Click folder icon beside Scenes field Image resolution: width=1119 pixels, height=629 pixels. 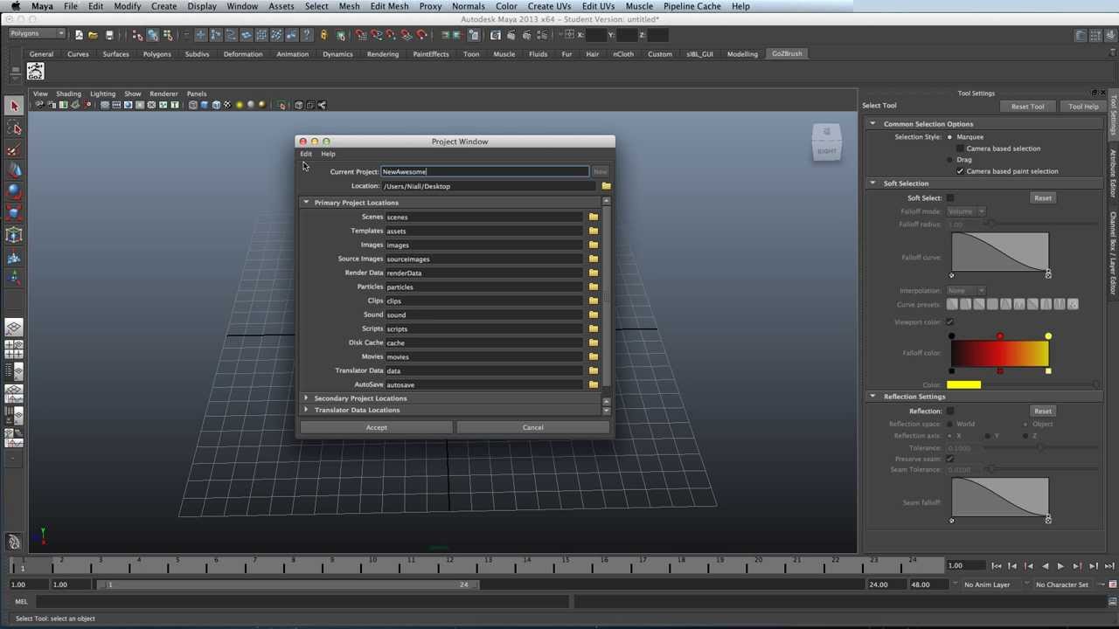(x=594, y=217)
